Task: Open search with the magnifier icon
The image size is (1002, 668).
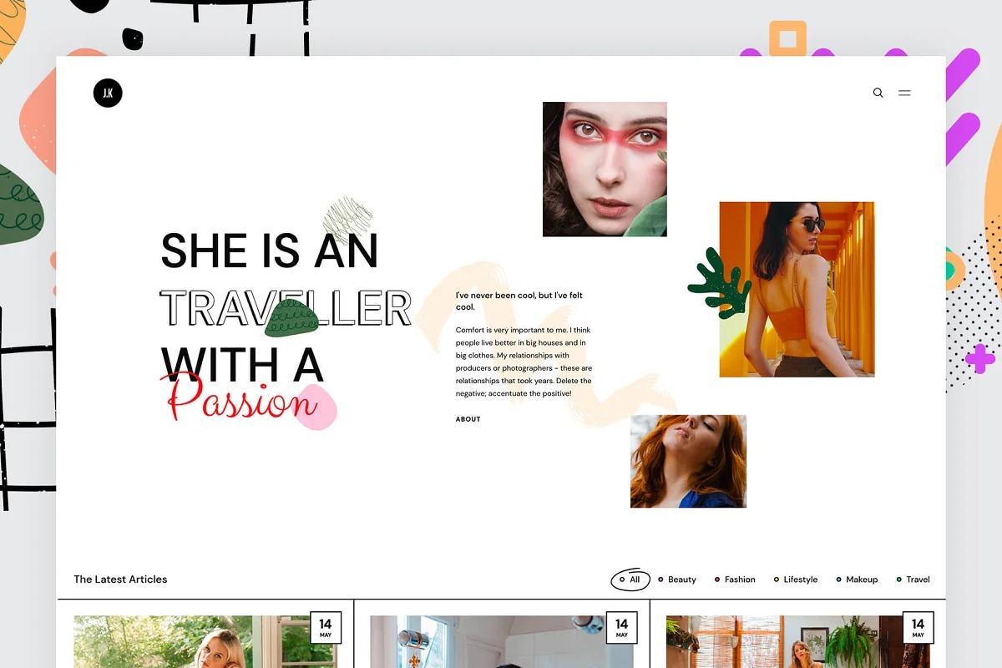Action: 878,93
